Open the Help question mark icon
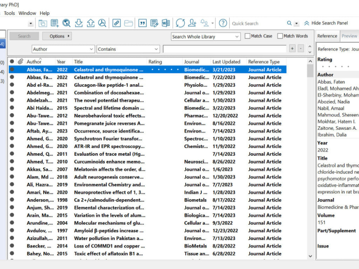This screenshot has width=359, height=269. [223, 23]
